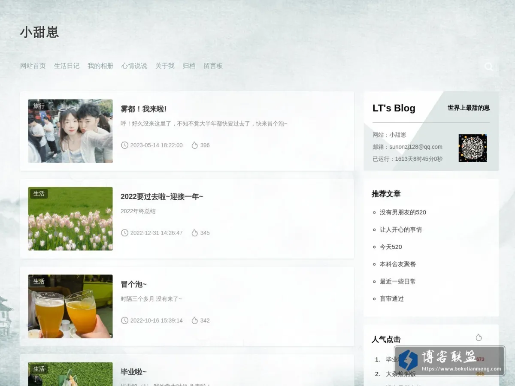The width and height of the screenshot is (515, 386).
Task: Click the tulip field thumbnail
Action: (x=70, y=219)
